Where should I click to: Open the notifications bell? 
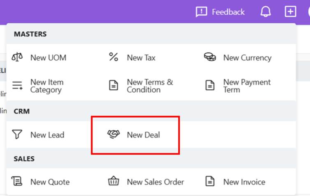coord(266,12)
